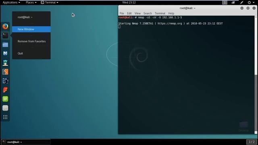Click the https://nmap.org link text
Viewport: 258px width, 145px height.
pos(170,23)
